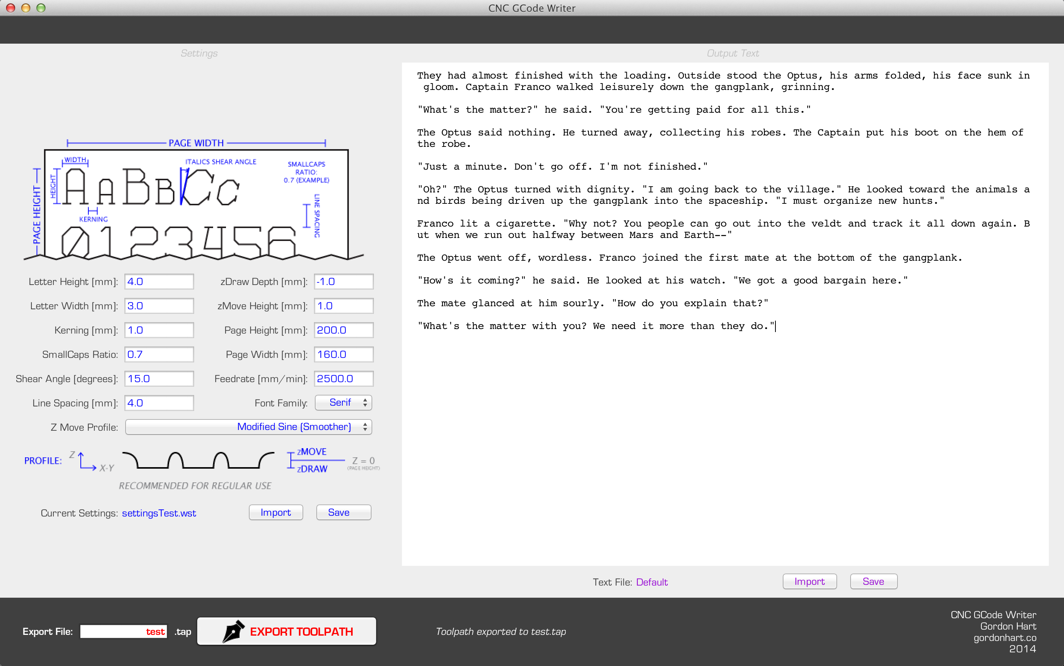This screenshot has height=666, width=1064.
Task: Expand the Z Move Profile dropdown
Action: (248, 427)
